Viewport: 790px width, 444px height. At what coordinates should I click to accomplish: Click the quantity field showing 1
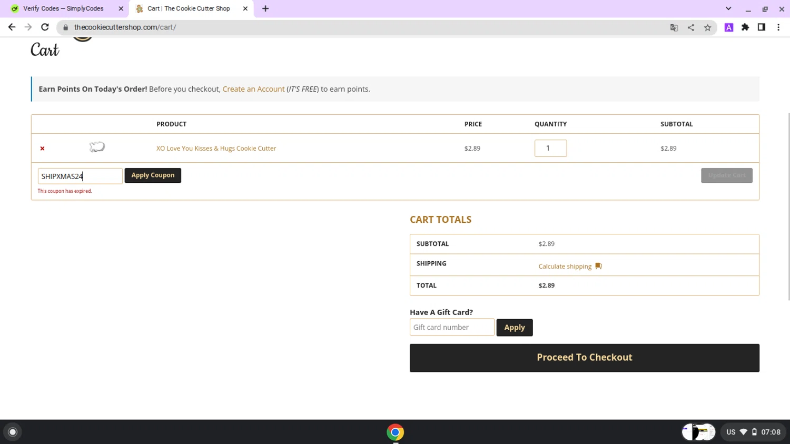click(550, 148)
